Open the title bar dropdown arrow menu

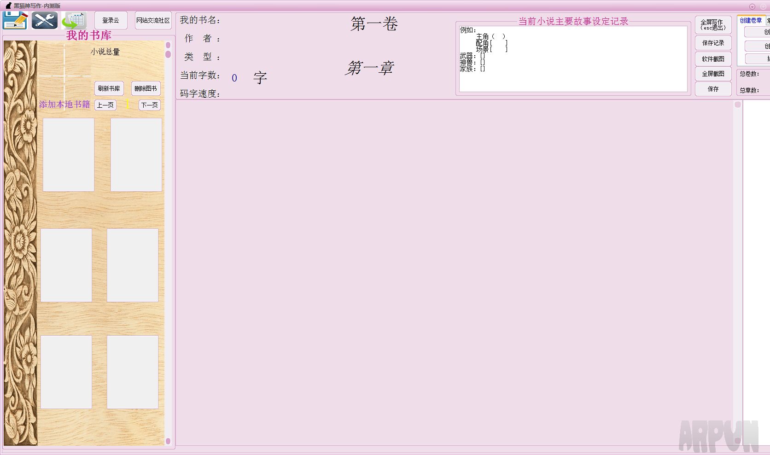point(752,6)
